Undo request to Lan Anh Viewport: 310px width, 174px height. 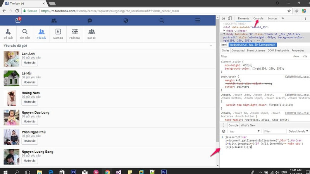[30, 63]
